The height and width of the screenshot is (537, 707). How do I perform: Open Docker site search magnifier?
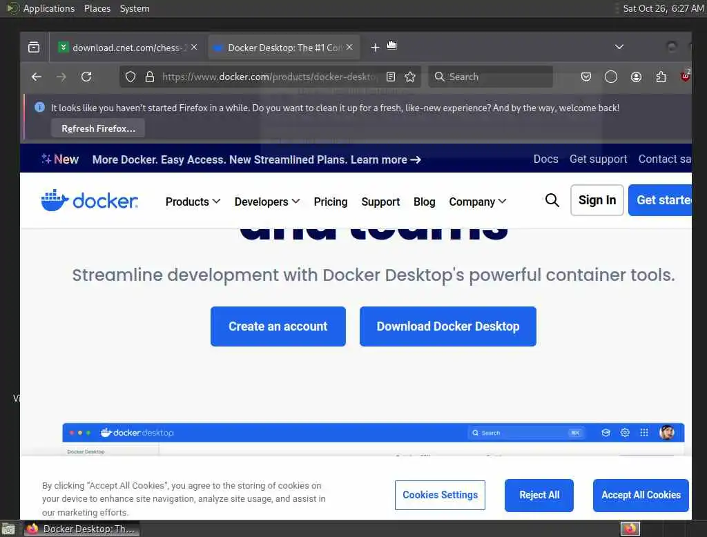(552, 200)
